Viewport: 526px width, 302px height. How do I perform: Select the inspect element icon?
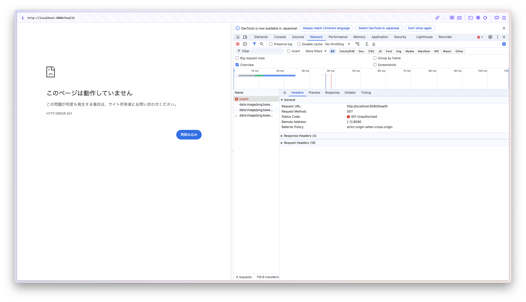[x=237, y=37]
